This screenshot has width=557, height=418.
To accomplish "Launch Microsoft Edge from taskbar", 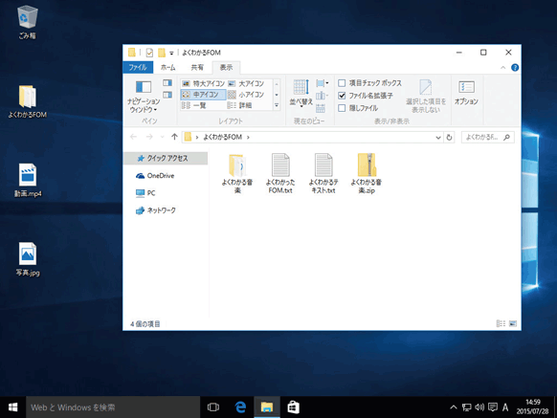I will tap(240, 407).
